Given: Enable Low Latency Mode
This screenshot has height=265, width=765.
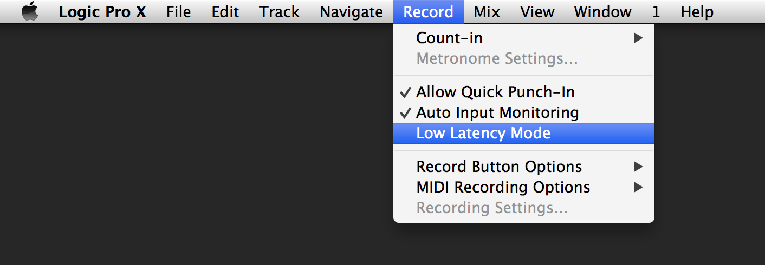Looking at the screenshot, I should coord(524,134).
